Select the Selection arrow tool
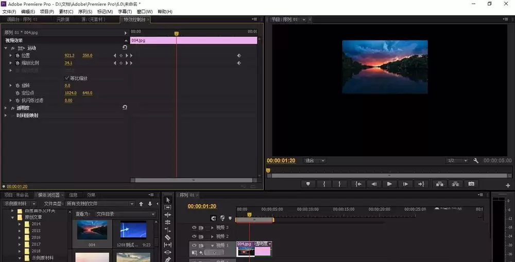This screenshot has height=262, width=515. tap(167, 200)
